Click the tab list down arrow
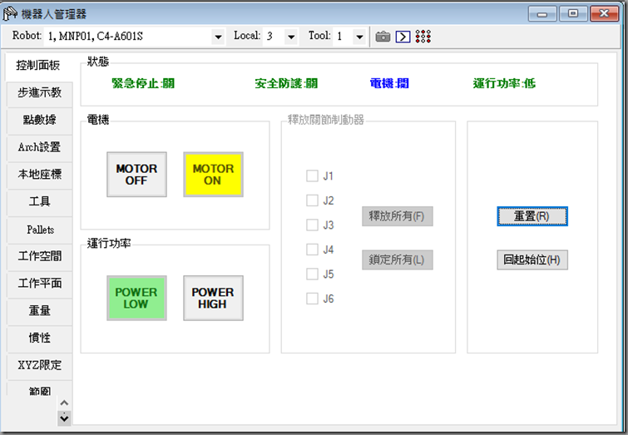The image size is (628, 435). pos(64,418)
